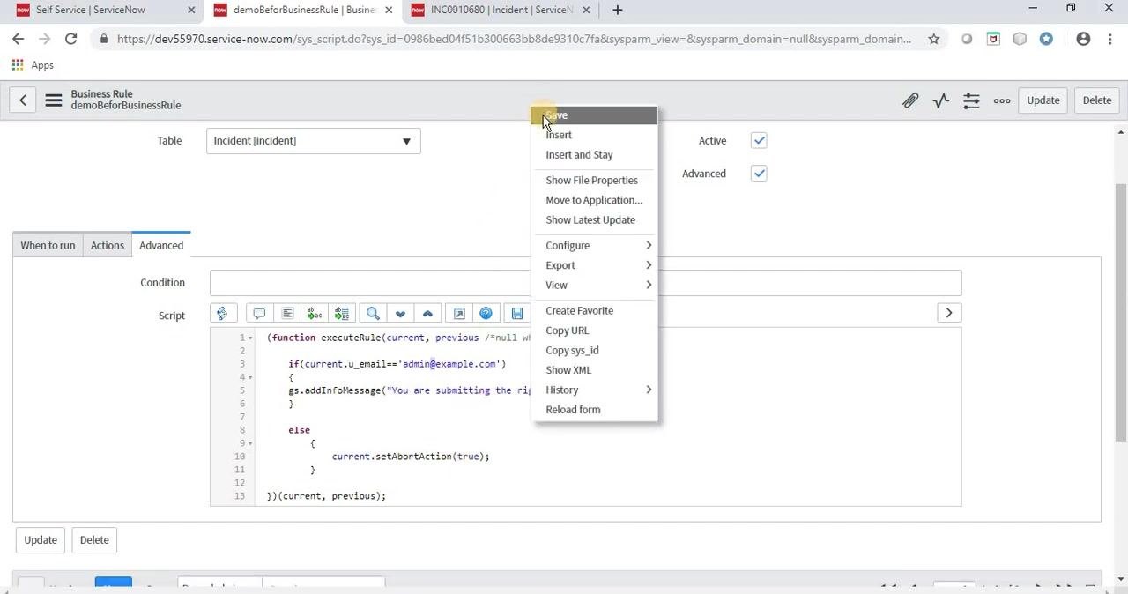Click the grey circle browser extension icon
Image resolution: width=1128 pixels, height=594 pixels.
(967, 39)
